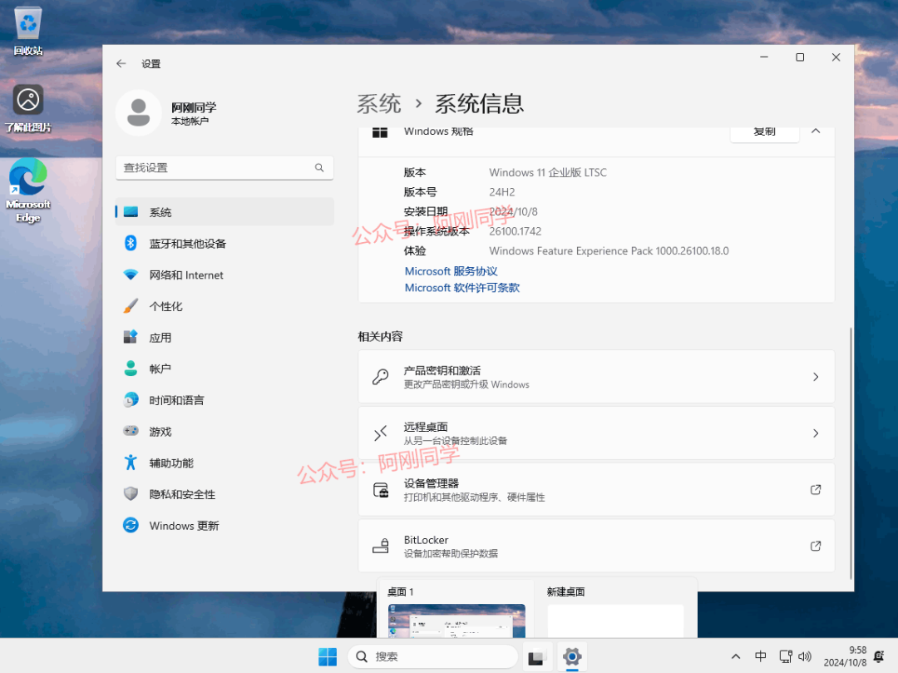Open 应用 settings
Viewport: 898px width, 673px height.
click(x=224, y=338)
